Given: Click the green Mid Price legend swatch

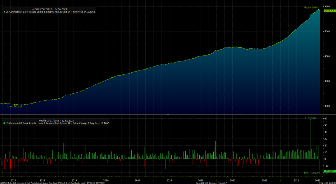Looking at the screenshot, I should tap(4, 12).
